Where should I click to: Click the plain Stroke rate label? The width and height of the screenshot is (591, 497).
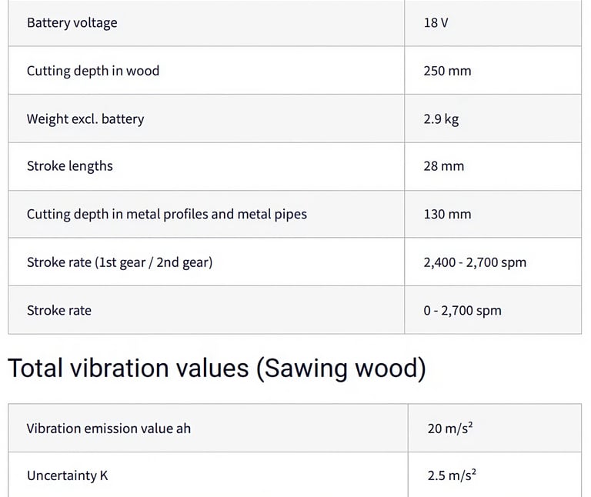(x=59, y=311)
